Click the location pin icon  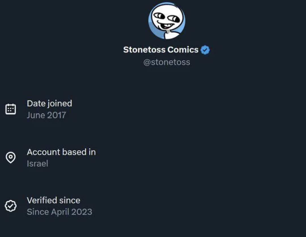pyautogui.click(x=11, y=158)
